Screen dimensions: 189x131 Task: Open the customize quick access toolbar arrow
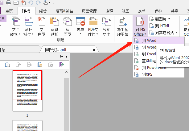pos(53,3)
